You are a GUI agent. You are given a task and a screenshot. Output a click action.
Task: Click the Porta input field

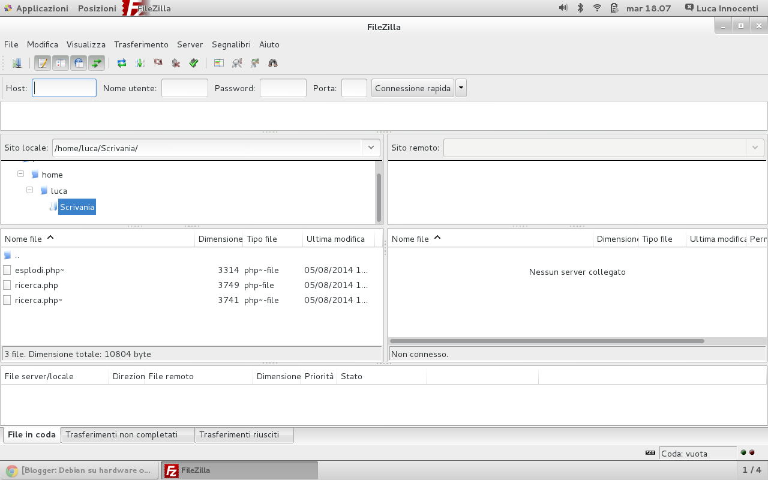click(x=354, y=88)
